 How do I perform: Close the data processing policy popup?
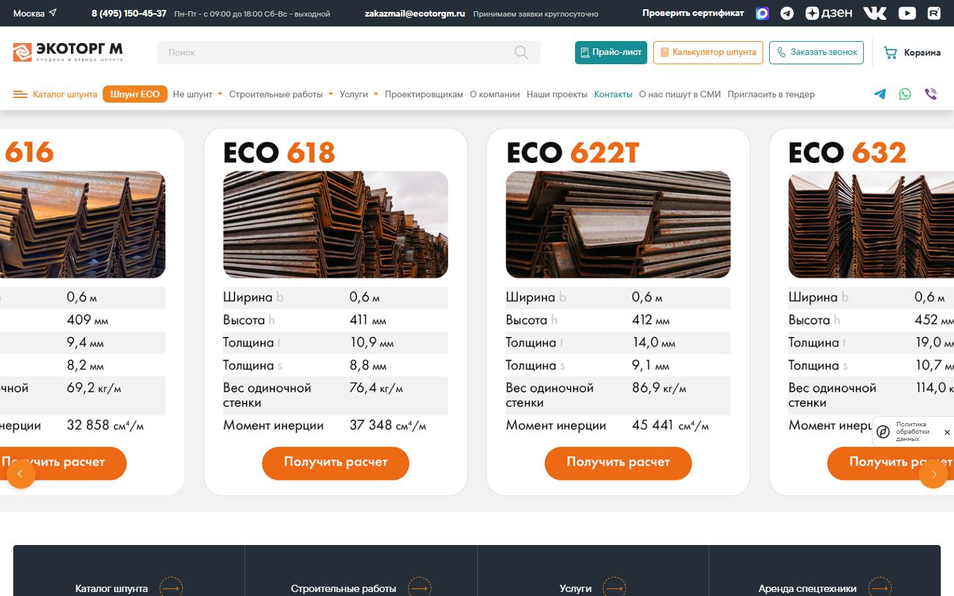pyautogui.click(x=947, y=432)
